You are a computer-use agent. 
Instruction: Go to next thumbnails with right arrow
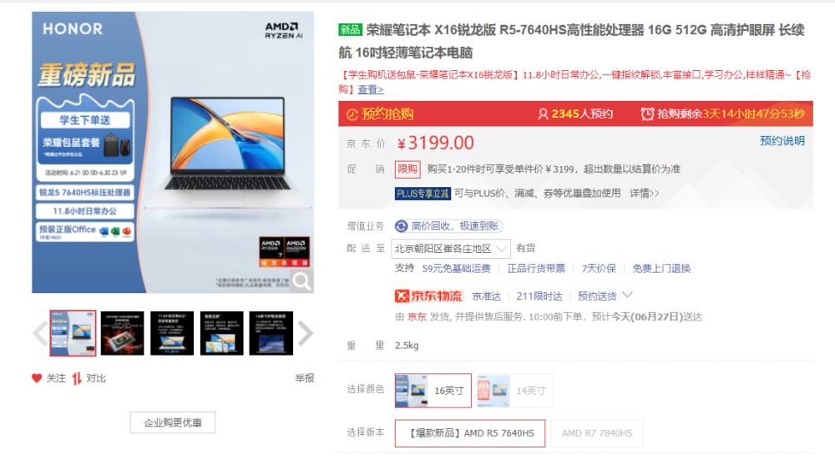click(x=305, y=333)
